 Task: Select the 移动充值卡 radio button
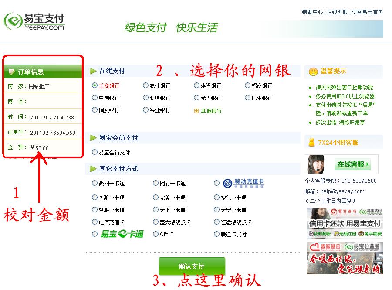pos(216,183)
